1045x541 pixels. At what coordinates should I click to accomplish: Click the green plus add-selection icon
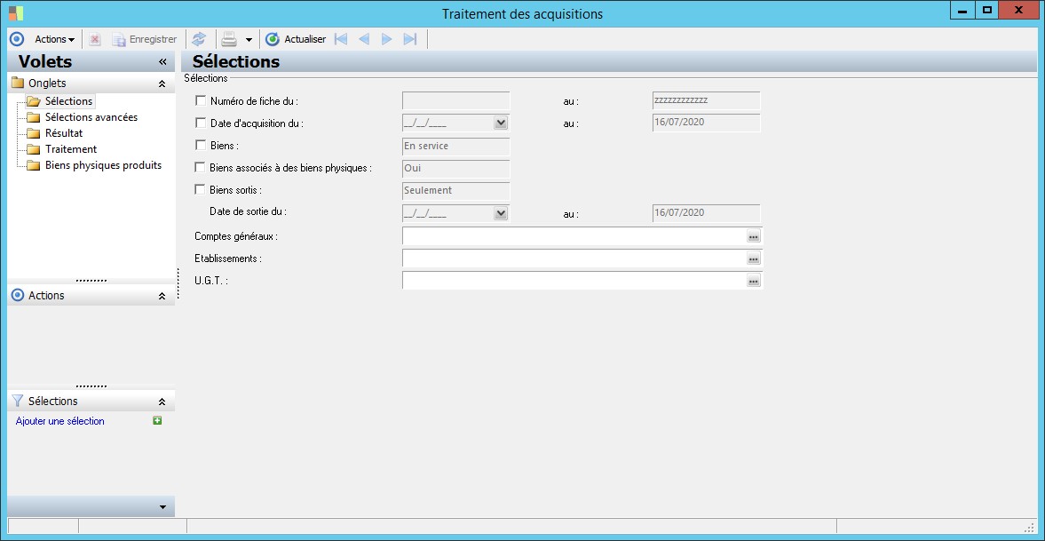(157, 421)
